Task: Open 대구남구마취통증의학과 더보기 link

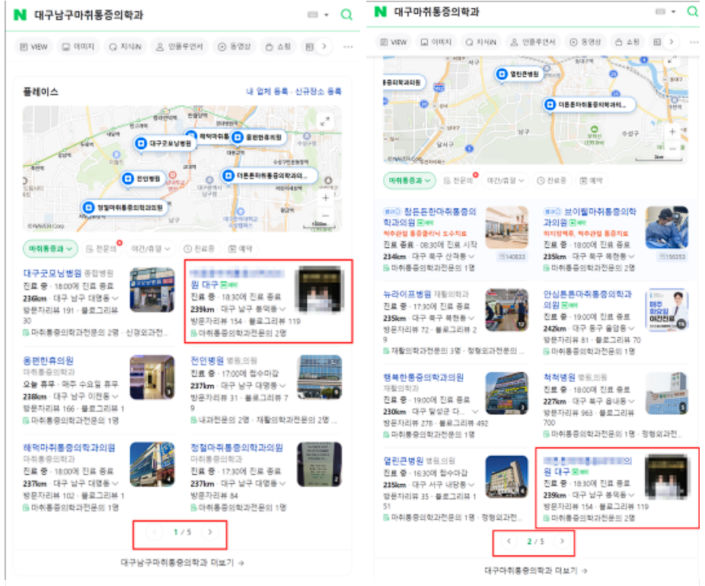Action: point(183,562)
